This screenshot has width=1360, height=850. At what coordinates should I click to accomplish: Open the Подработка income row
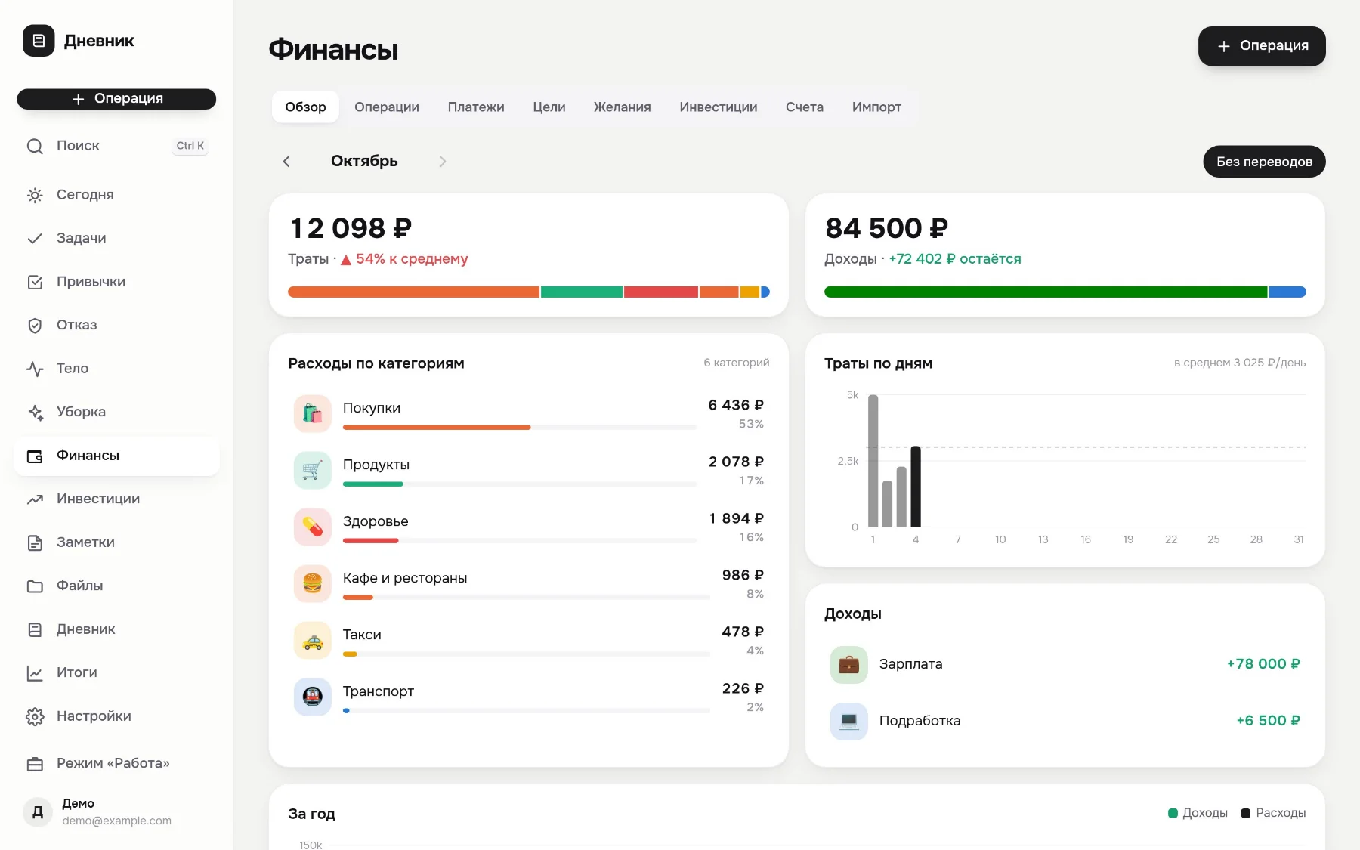[x=1065, y=722]
